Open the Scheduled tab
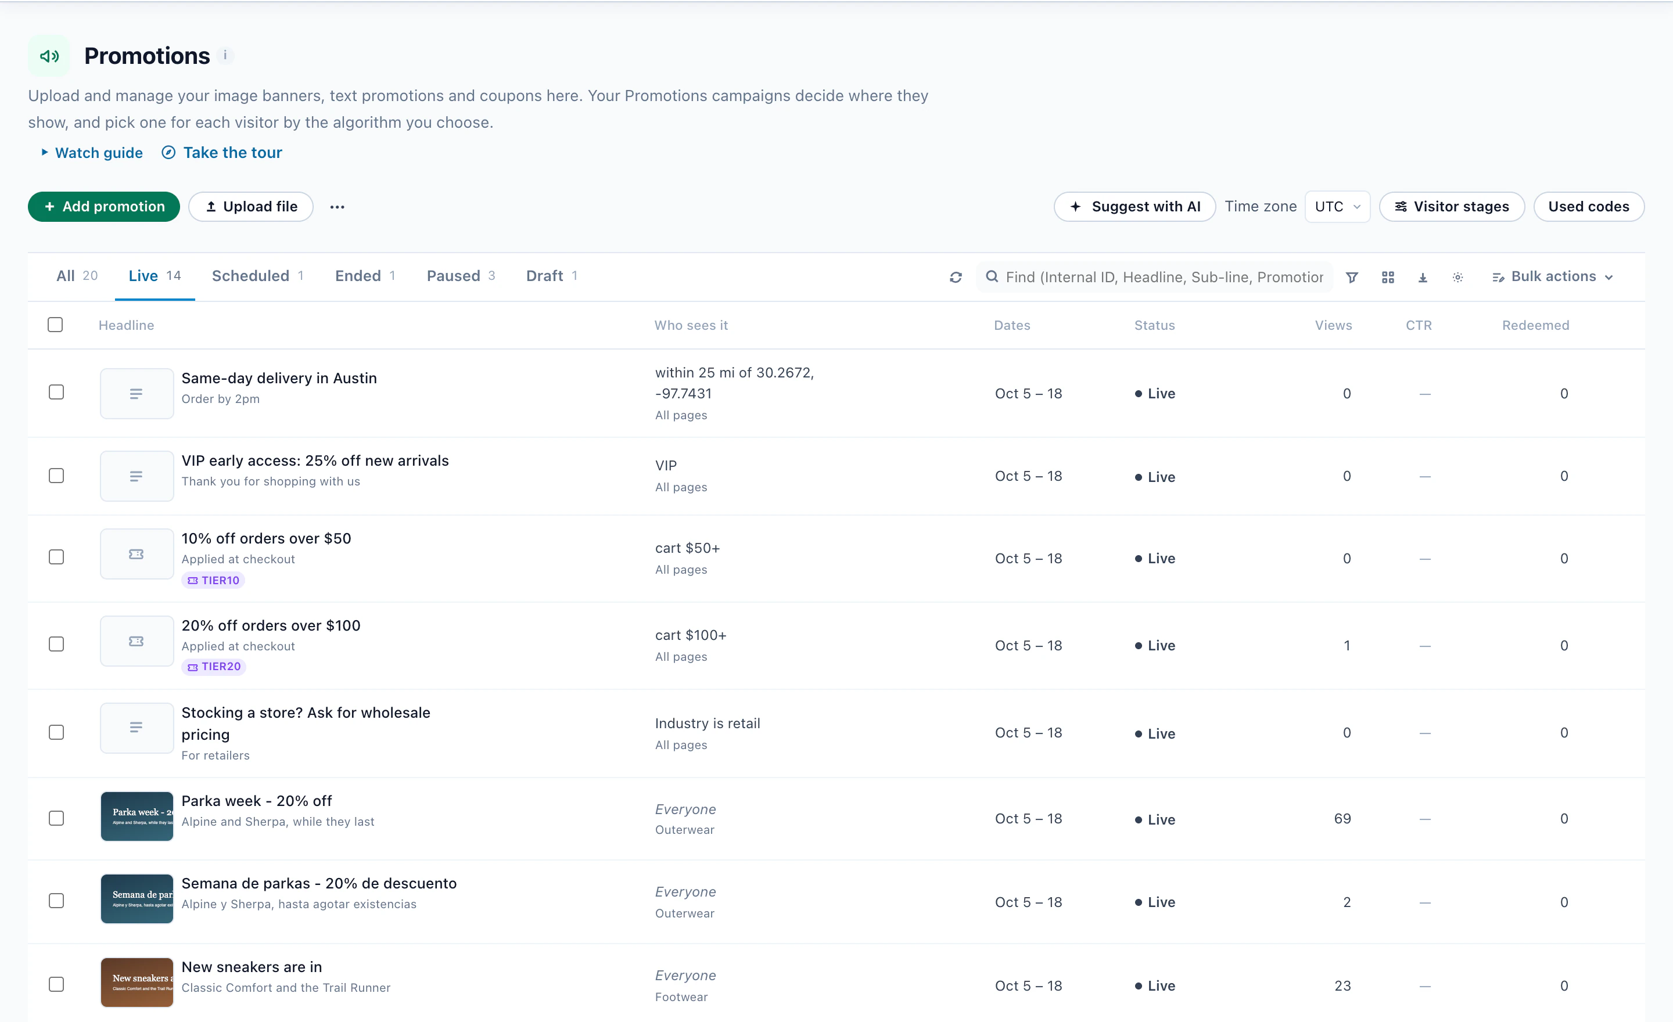Viewport: 1673px width, 1022px height. 257,276
